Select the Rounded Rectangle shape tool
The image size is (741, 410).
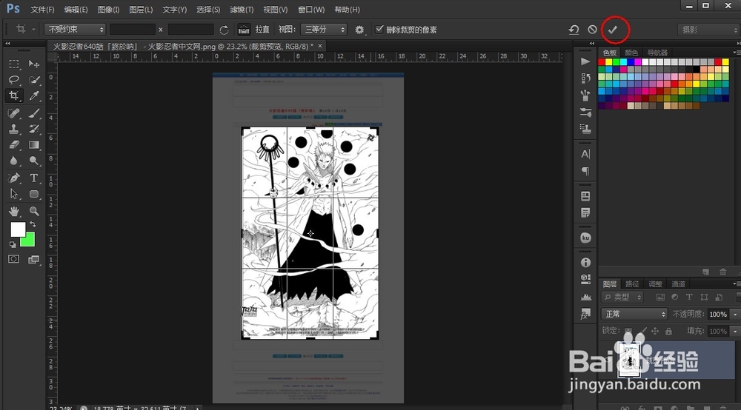click(33, 194)
